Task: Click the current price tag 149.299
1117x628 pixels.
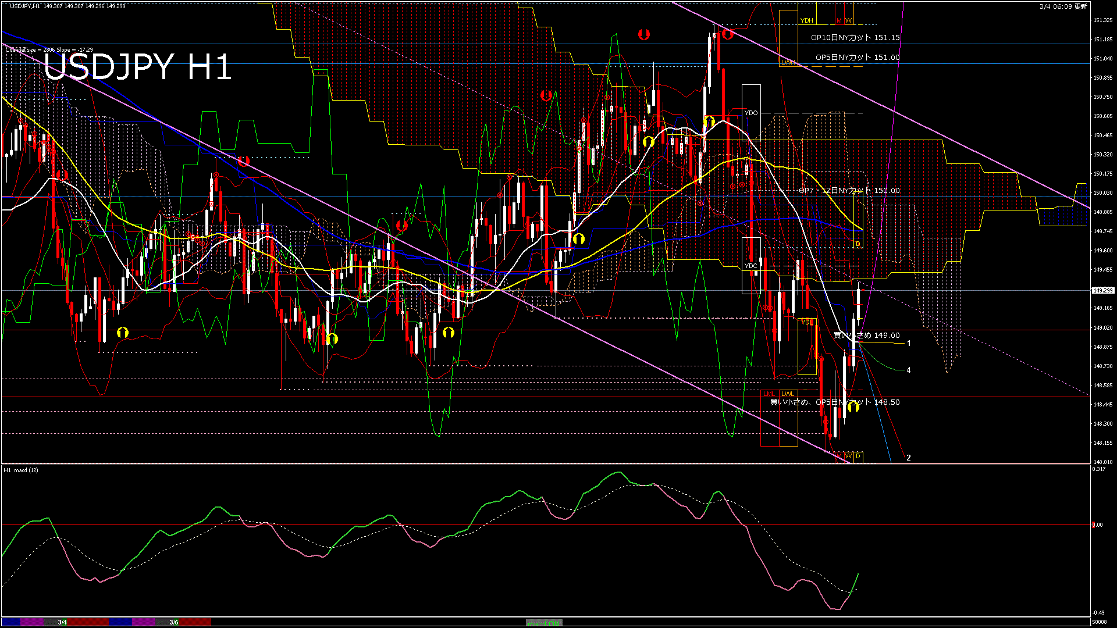Action: point(1102,290)
